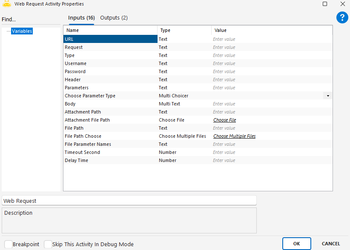Click the Choose File link

pos(224,120)
